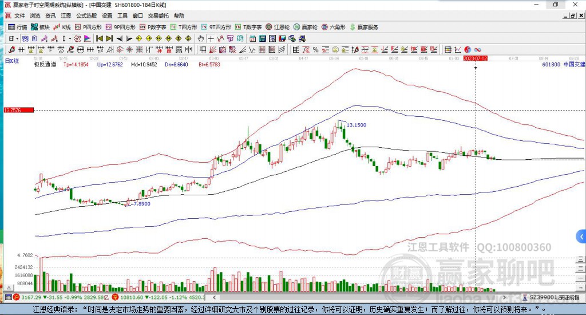Collapse volume pane with triangle button

pos(9,288)
